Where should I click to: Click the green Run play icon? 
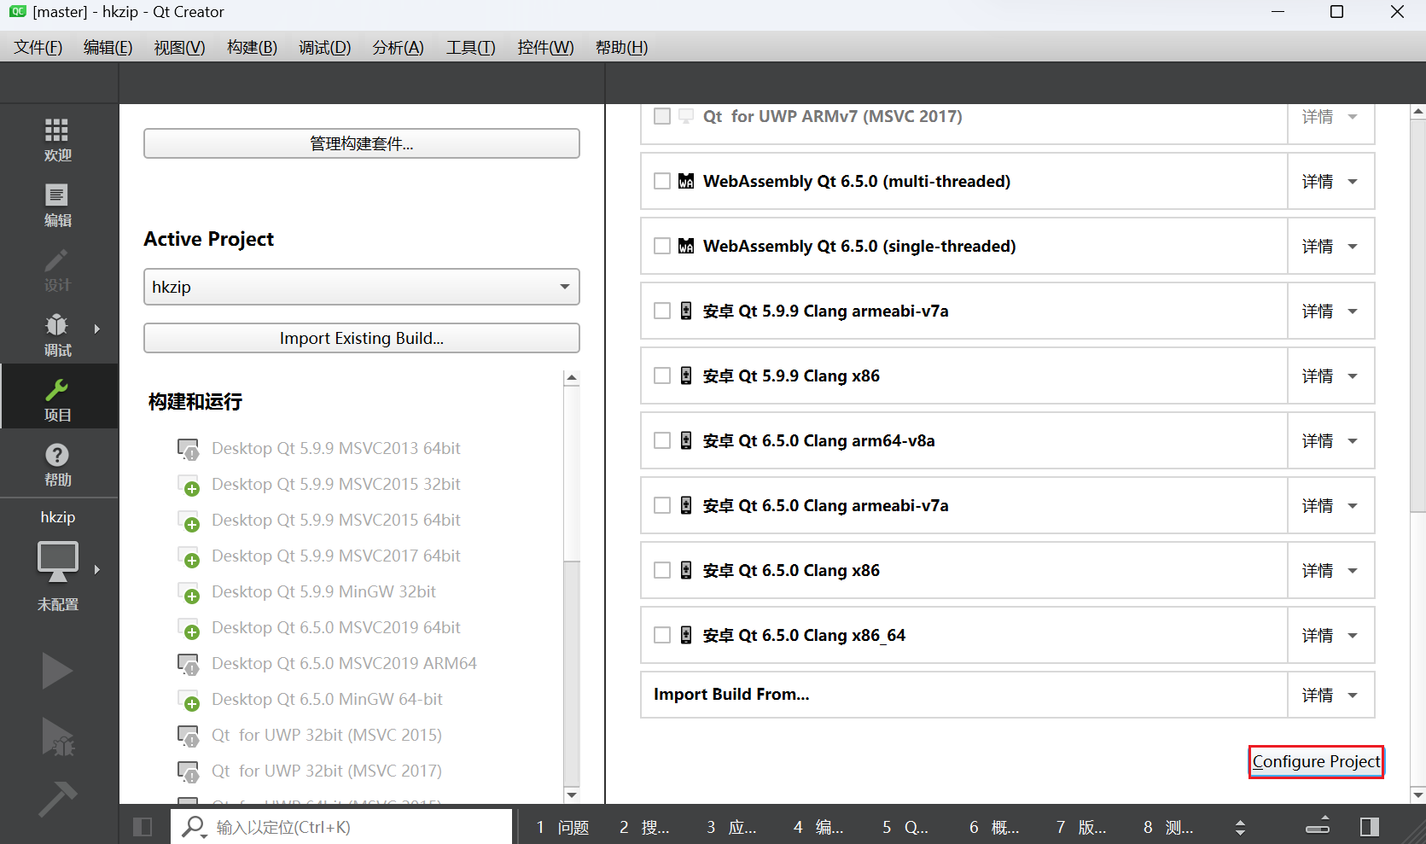57,670
